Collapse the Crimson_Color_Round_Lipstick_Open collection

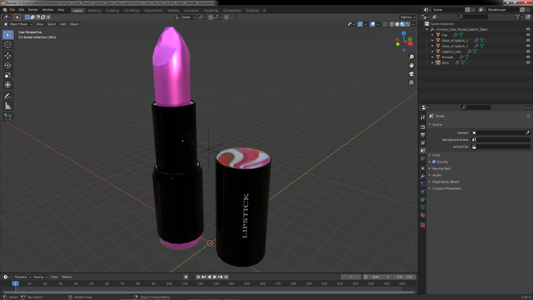click(x=427, y=29)
